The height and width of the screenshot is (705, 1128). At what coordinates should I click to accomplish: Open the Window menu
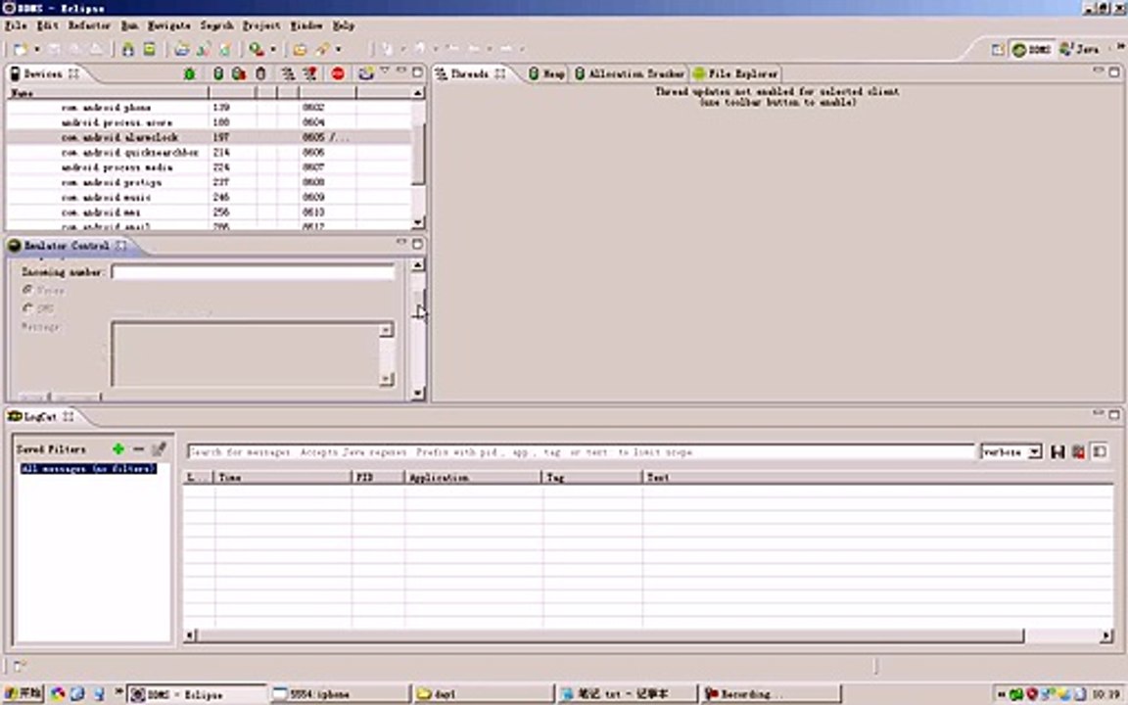click(x=306, y=25)
